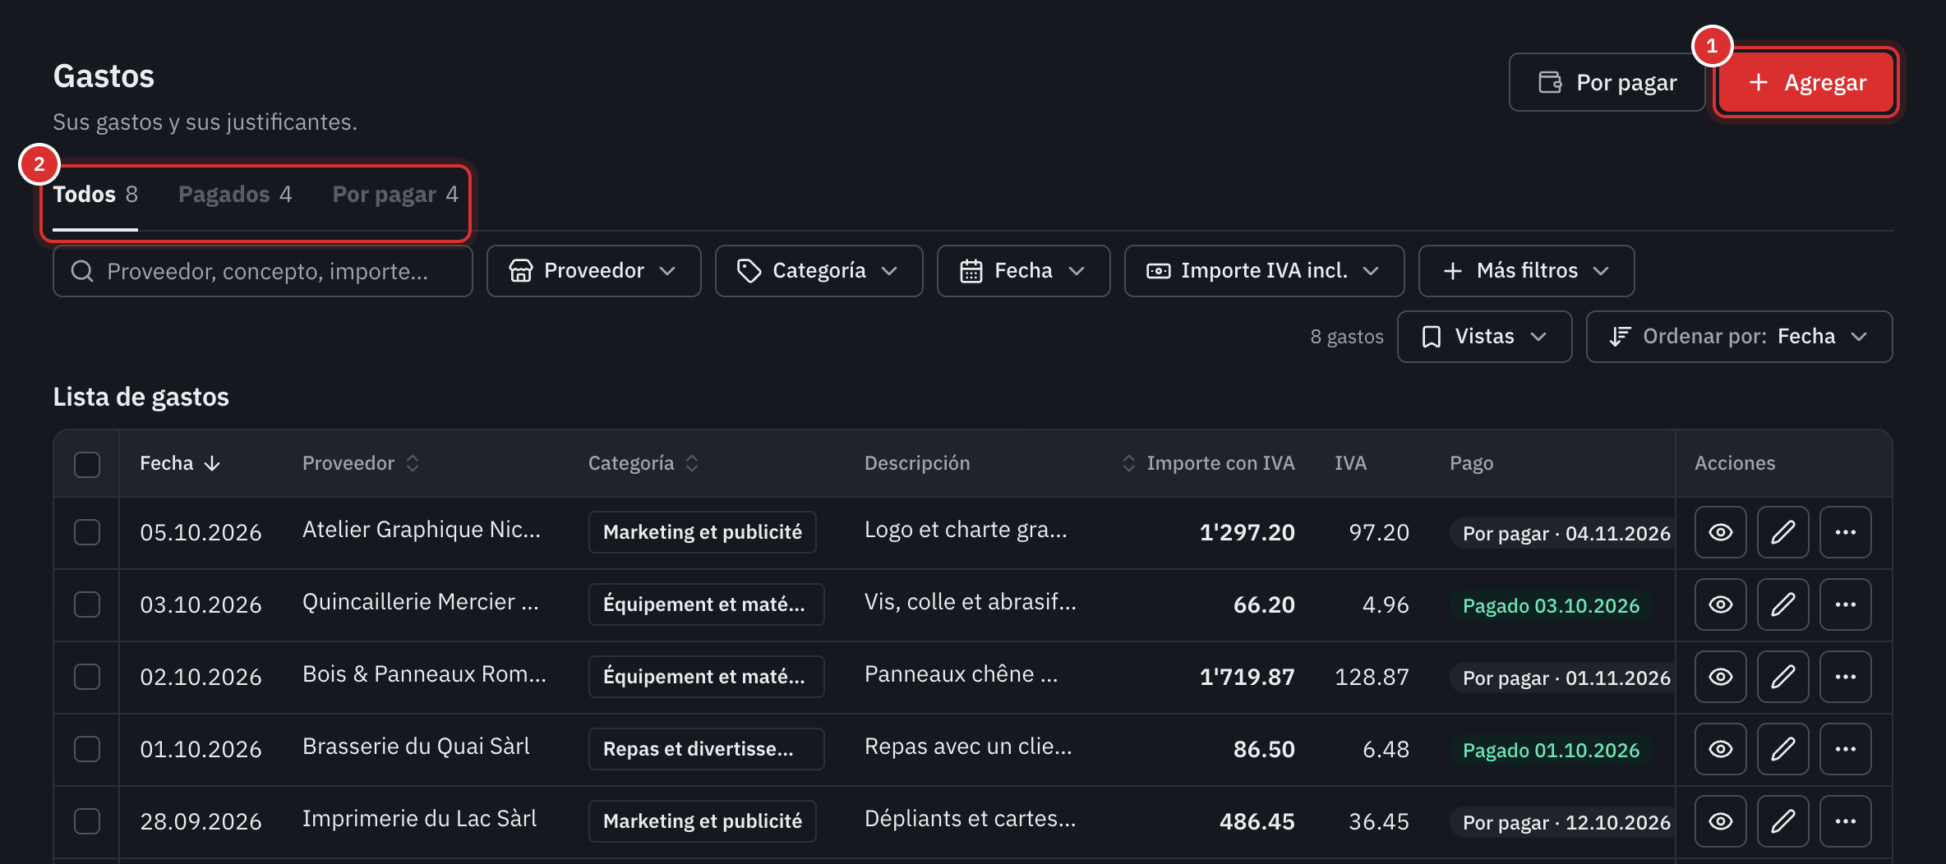
Task: Open more actions for Bois & Panneaux row
Action: point(1845,677)
